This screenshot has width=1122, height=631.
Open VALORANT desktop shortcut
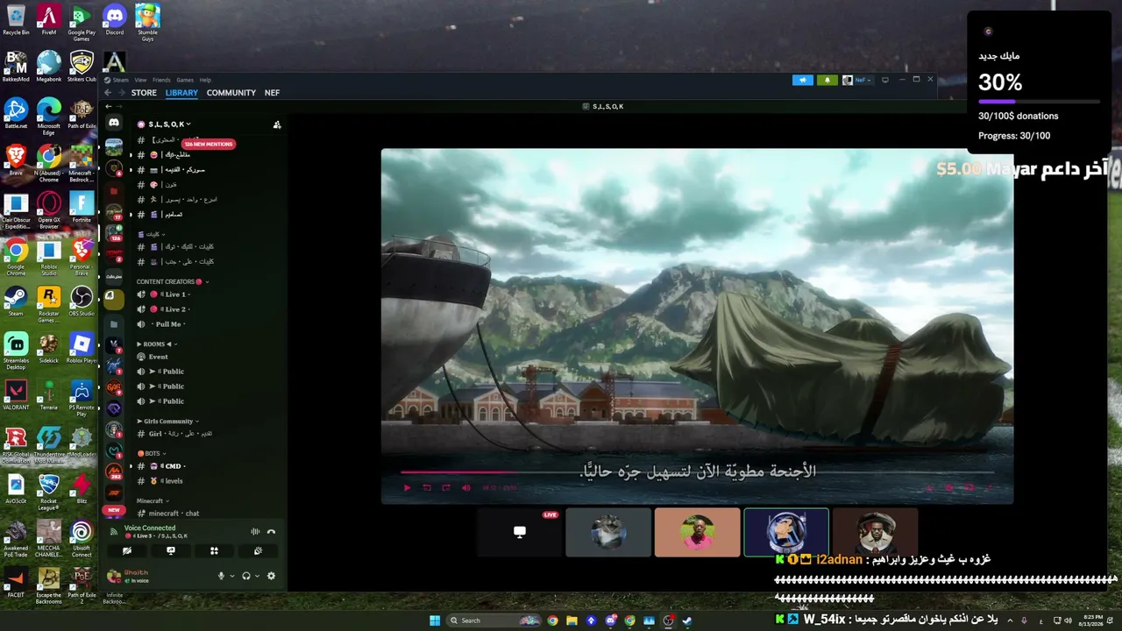pyautogui.click(x=16, y=395)
